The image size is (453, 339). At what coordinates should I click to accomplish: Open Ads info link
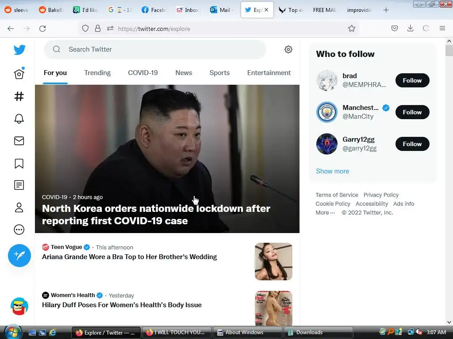tap(403, 204)
